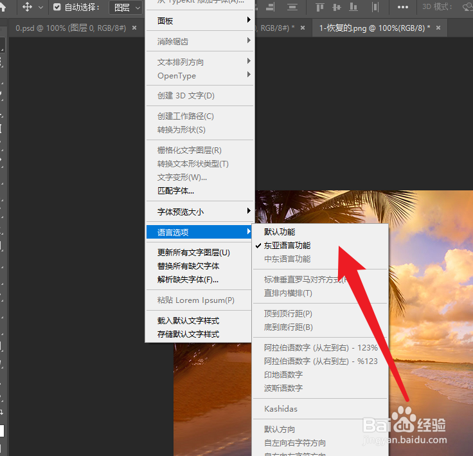Choose 转换为形状(S) menu entry

(x=199, y=130)
